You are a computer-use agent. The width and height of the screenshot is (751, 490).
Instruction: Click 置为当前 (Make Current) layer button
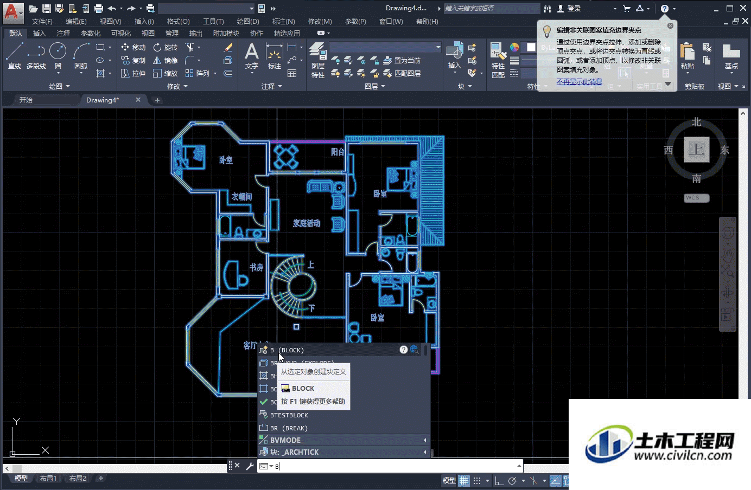[x=402, y=60]
